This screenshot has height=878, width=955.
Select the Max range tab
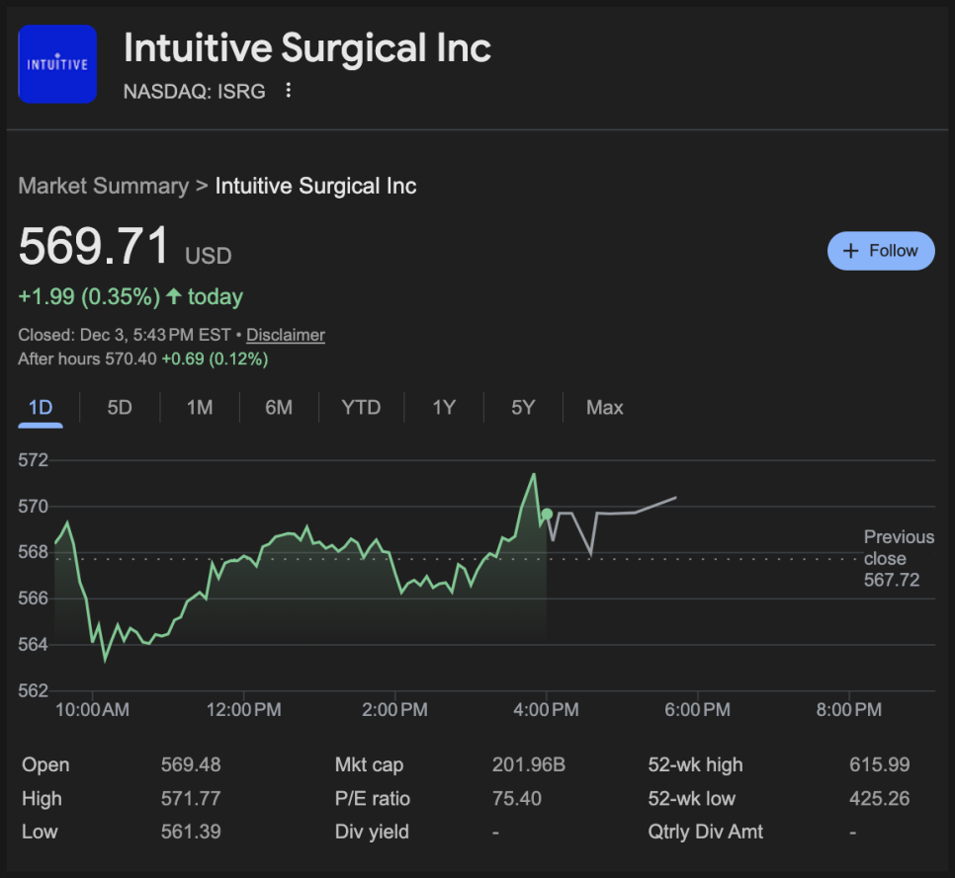605,408
